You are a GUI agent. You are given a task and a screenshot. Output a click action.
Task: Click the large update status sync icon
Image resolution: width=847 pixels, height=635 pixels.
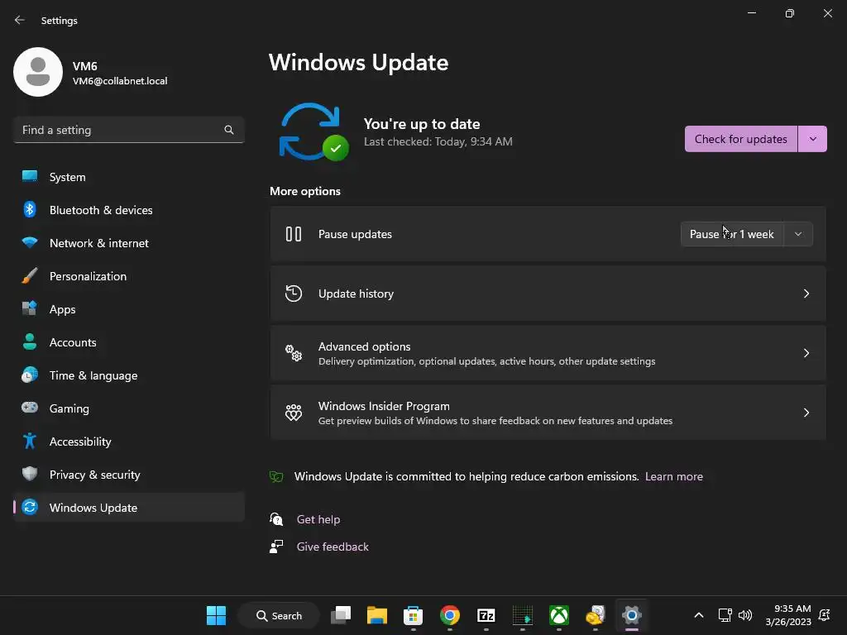click(313, 132)
